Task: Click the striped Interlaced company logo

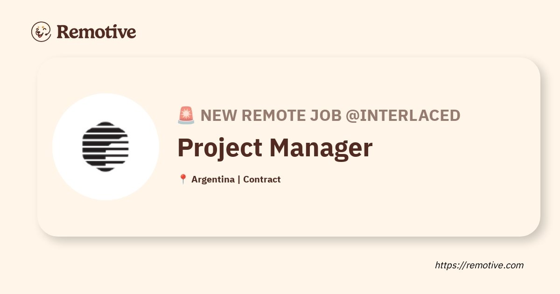Action: (105, 147)
